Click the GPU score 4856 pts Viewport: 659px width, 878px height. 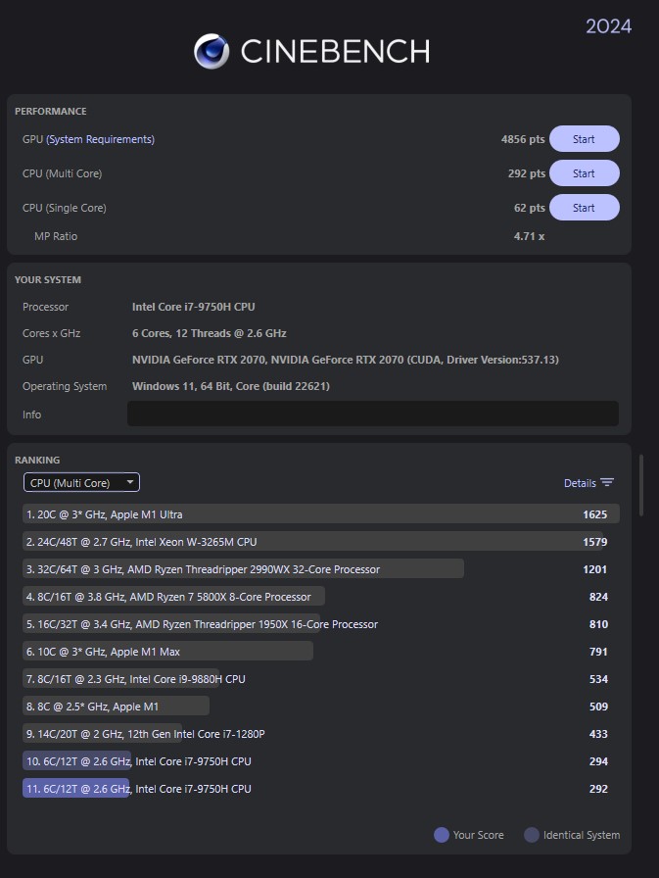click(x=523, y=139)
